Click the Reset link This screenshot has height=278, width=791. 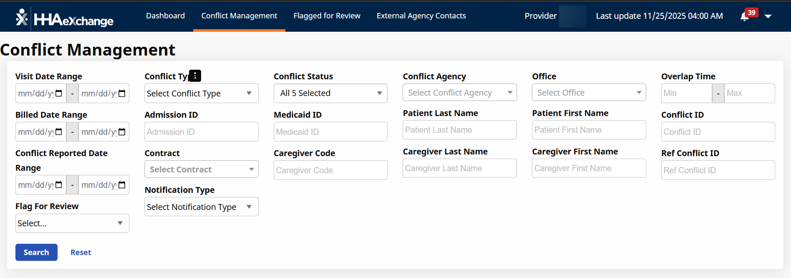[81, 253]
